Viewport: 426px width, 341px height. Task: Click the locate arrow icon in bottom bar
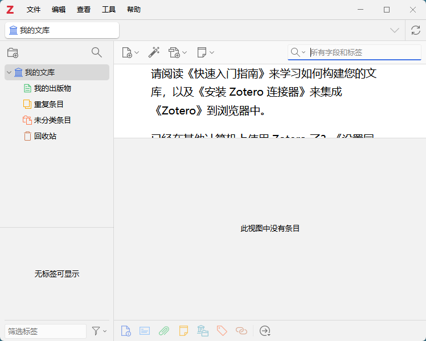click(265, 331)
